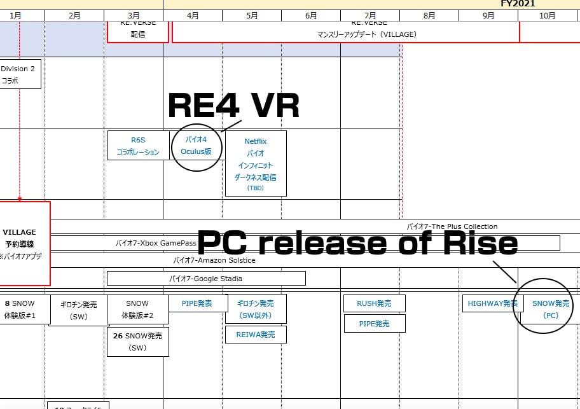Select the SNOW発売 (PC) box

click(550, 309)
